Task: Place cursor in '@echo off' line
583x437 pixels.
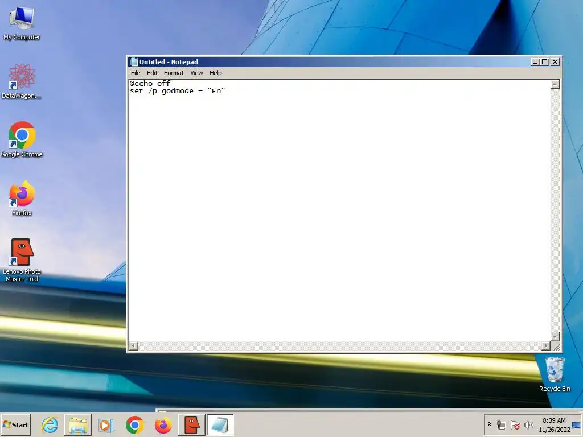Action: pyautogui.click(x=150, y=83)
